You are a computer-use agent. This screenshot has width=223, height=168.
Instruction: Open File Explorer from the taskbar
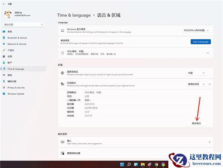[x=143, y=164]
